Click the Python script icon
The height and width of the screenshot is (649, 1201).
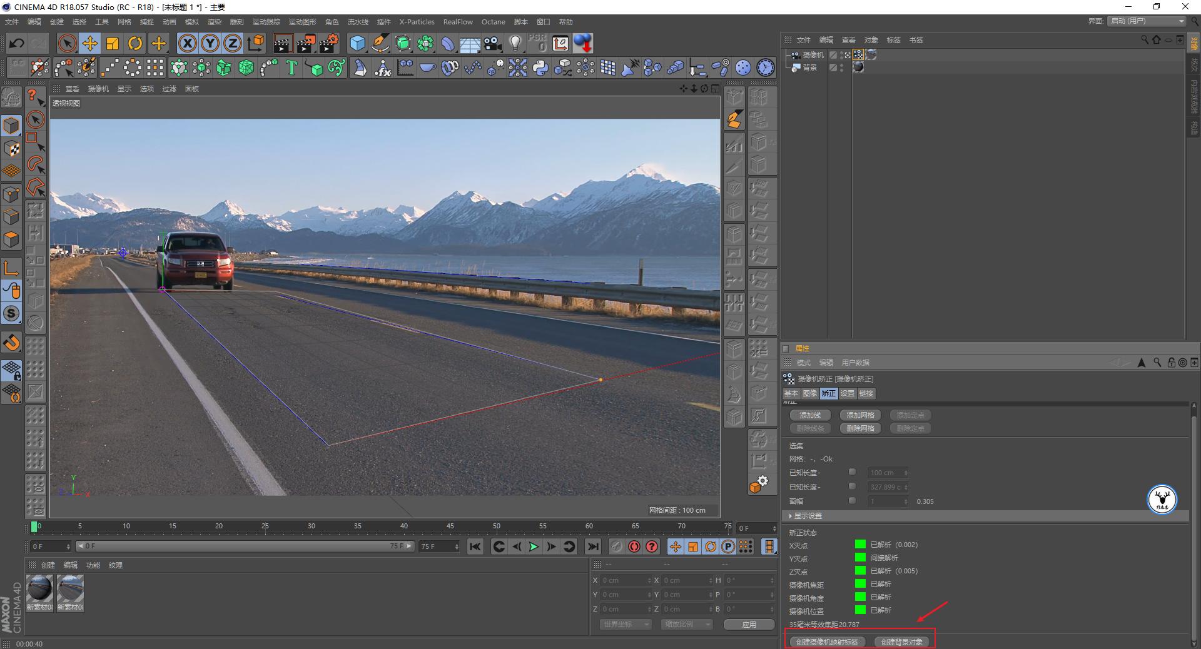click(540, 68)
